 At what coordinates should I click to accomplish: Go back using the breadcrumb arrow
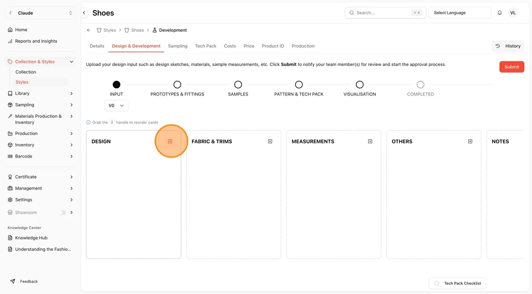pyautogui.click(x=89, y=30)
